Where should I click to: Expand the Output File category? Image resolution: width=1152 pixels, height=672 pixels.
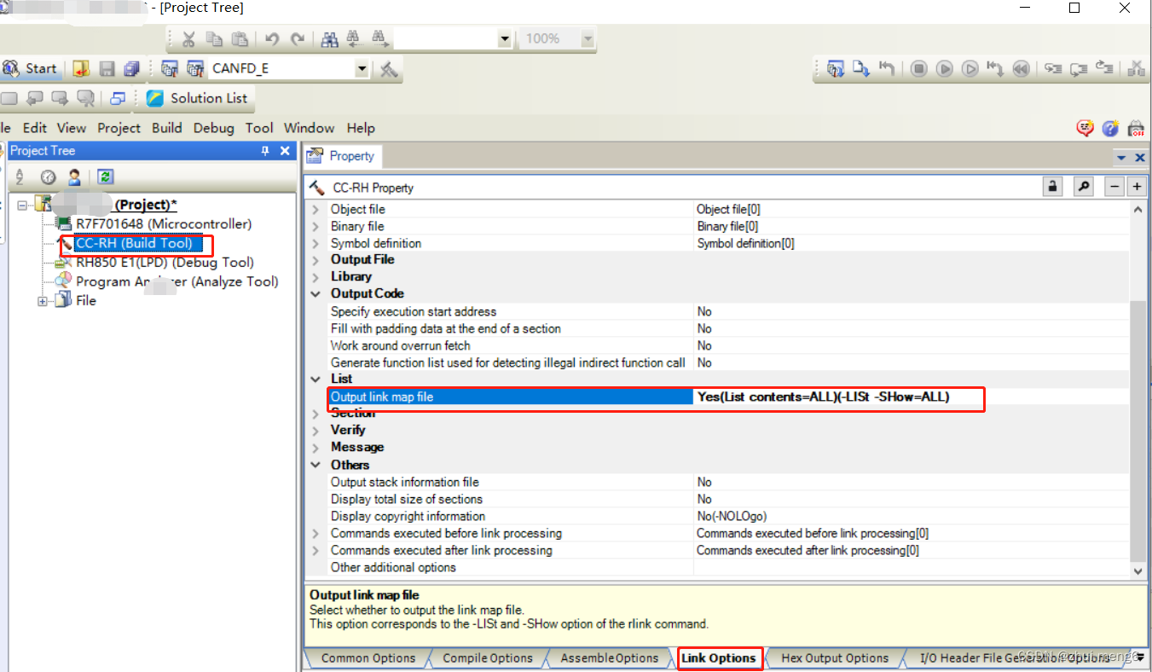(316, 259)
